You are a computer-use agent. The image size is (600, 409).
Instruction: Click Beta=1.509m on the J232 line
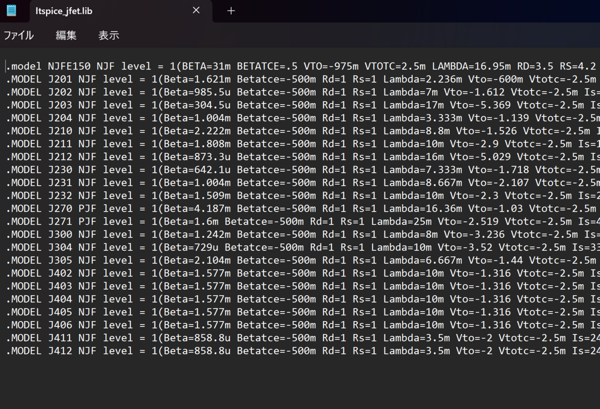pyautogui.click(x=197, y=196)
